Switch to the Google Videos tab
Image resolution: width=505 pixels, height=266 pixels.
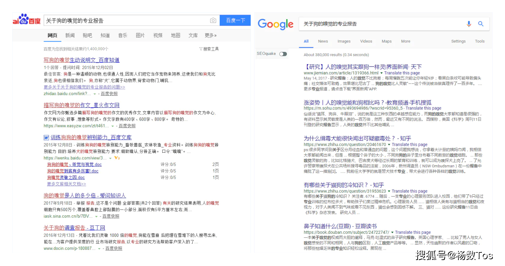366,41
